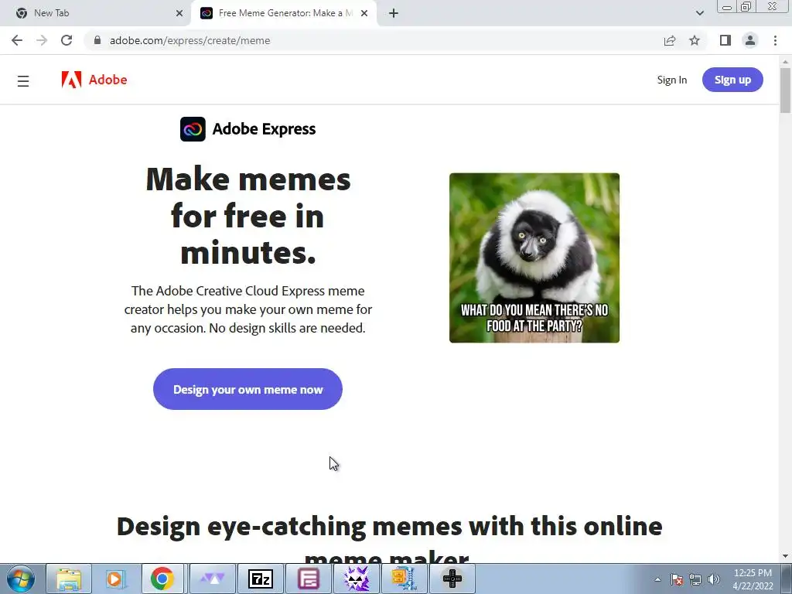This screenshot has width=792, height=594.
Task: Open Windows Explorer from the taskbar
Action: pos(69,579)
